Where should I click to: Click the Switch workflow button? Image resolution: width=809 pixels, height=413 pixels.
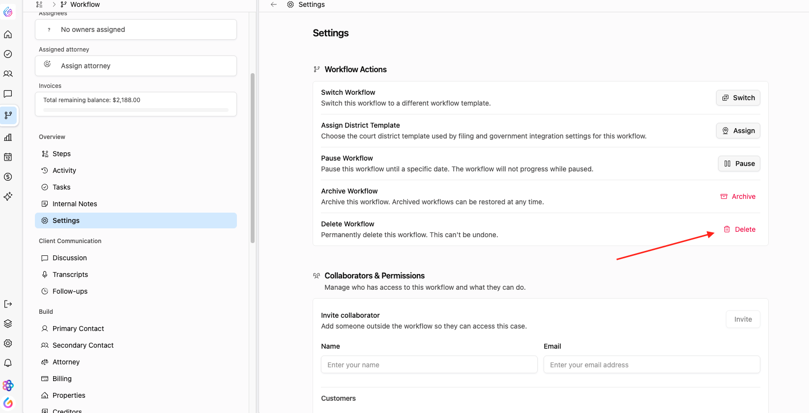click(x=738, y=98)
